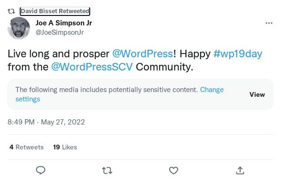
Task: Visit the @WordPressSCV mention
Action: pos(92,67)
